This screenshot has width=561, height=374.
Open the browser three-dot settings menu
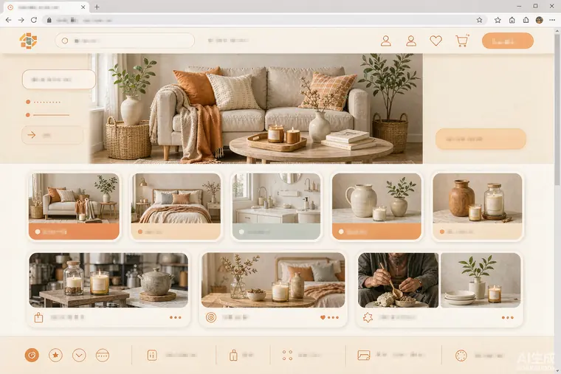[552, 20]
